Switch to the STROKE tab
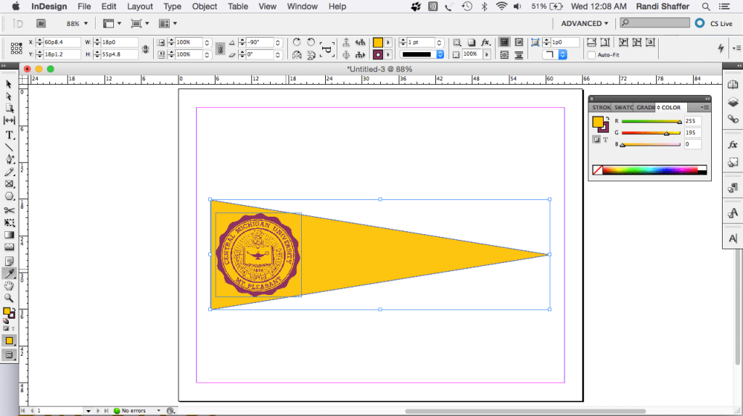This screenshot has height=416, width=743. point(602,107)
